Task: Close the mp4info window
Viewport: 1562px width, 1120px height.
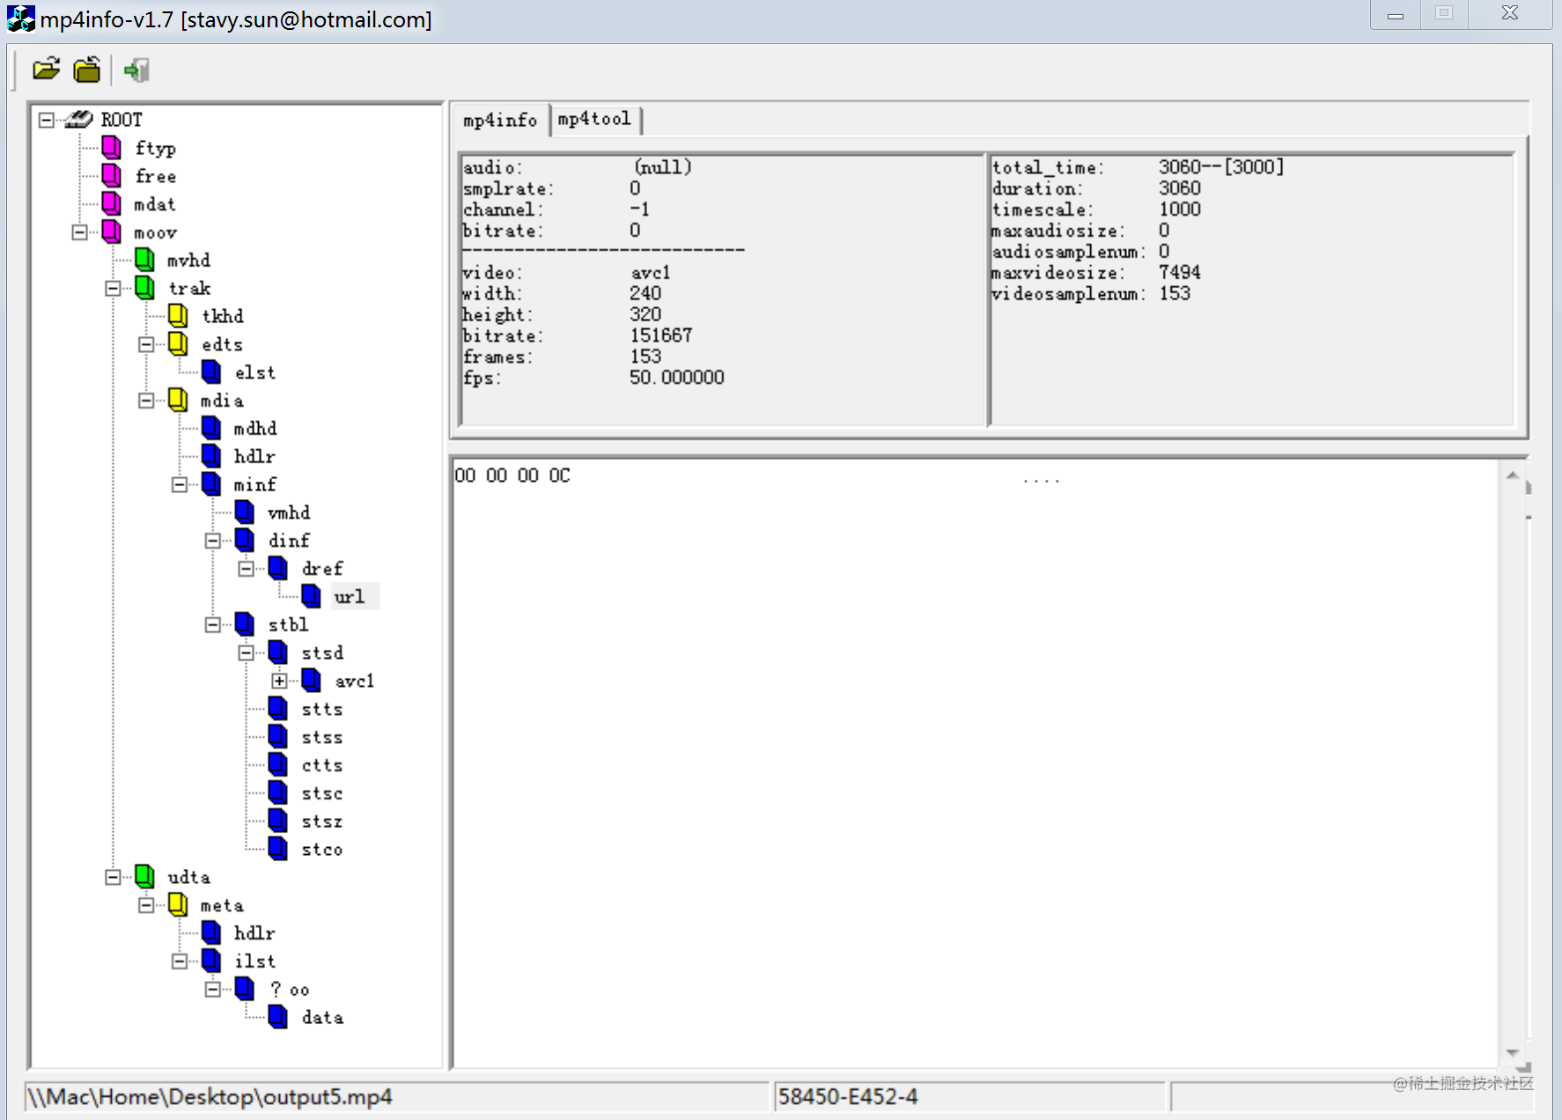Action: tap(1510, 14)
